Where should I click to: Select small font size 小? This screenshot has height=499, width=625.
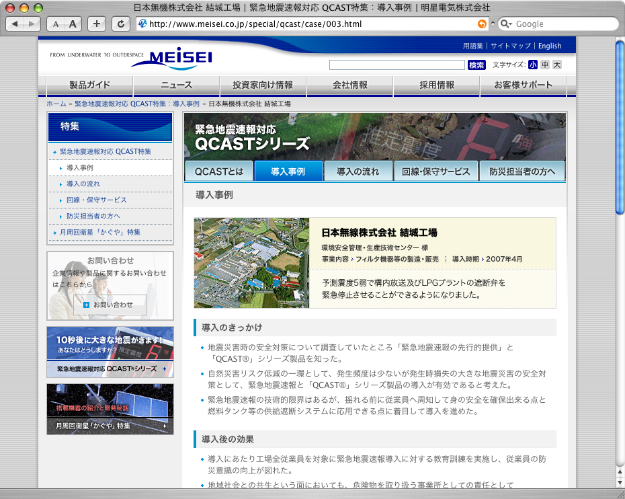click(532, 65)
